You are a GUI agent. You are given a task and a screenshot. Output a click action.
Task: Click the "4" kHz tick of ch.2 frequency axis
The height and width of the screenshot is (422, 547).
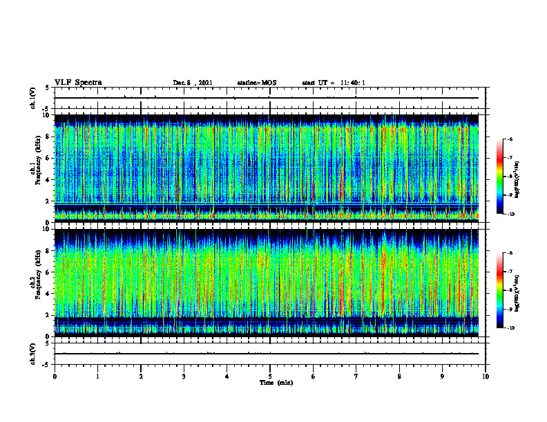(48, 294)
